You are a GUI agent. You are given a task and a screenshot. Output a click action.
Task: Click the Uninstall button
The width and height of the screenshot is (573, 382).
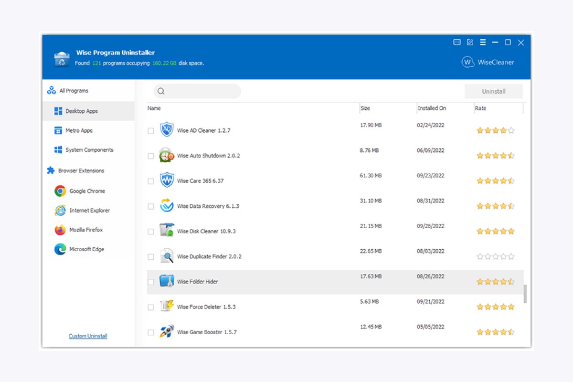click(x=494, y=91)
